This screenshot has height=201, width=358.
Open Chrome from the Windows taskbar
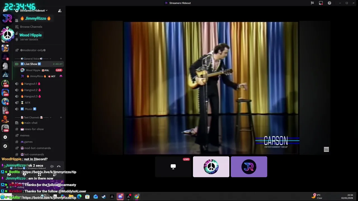point(137,197)
